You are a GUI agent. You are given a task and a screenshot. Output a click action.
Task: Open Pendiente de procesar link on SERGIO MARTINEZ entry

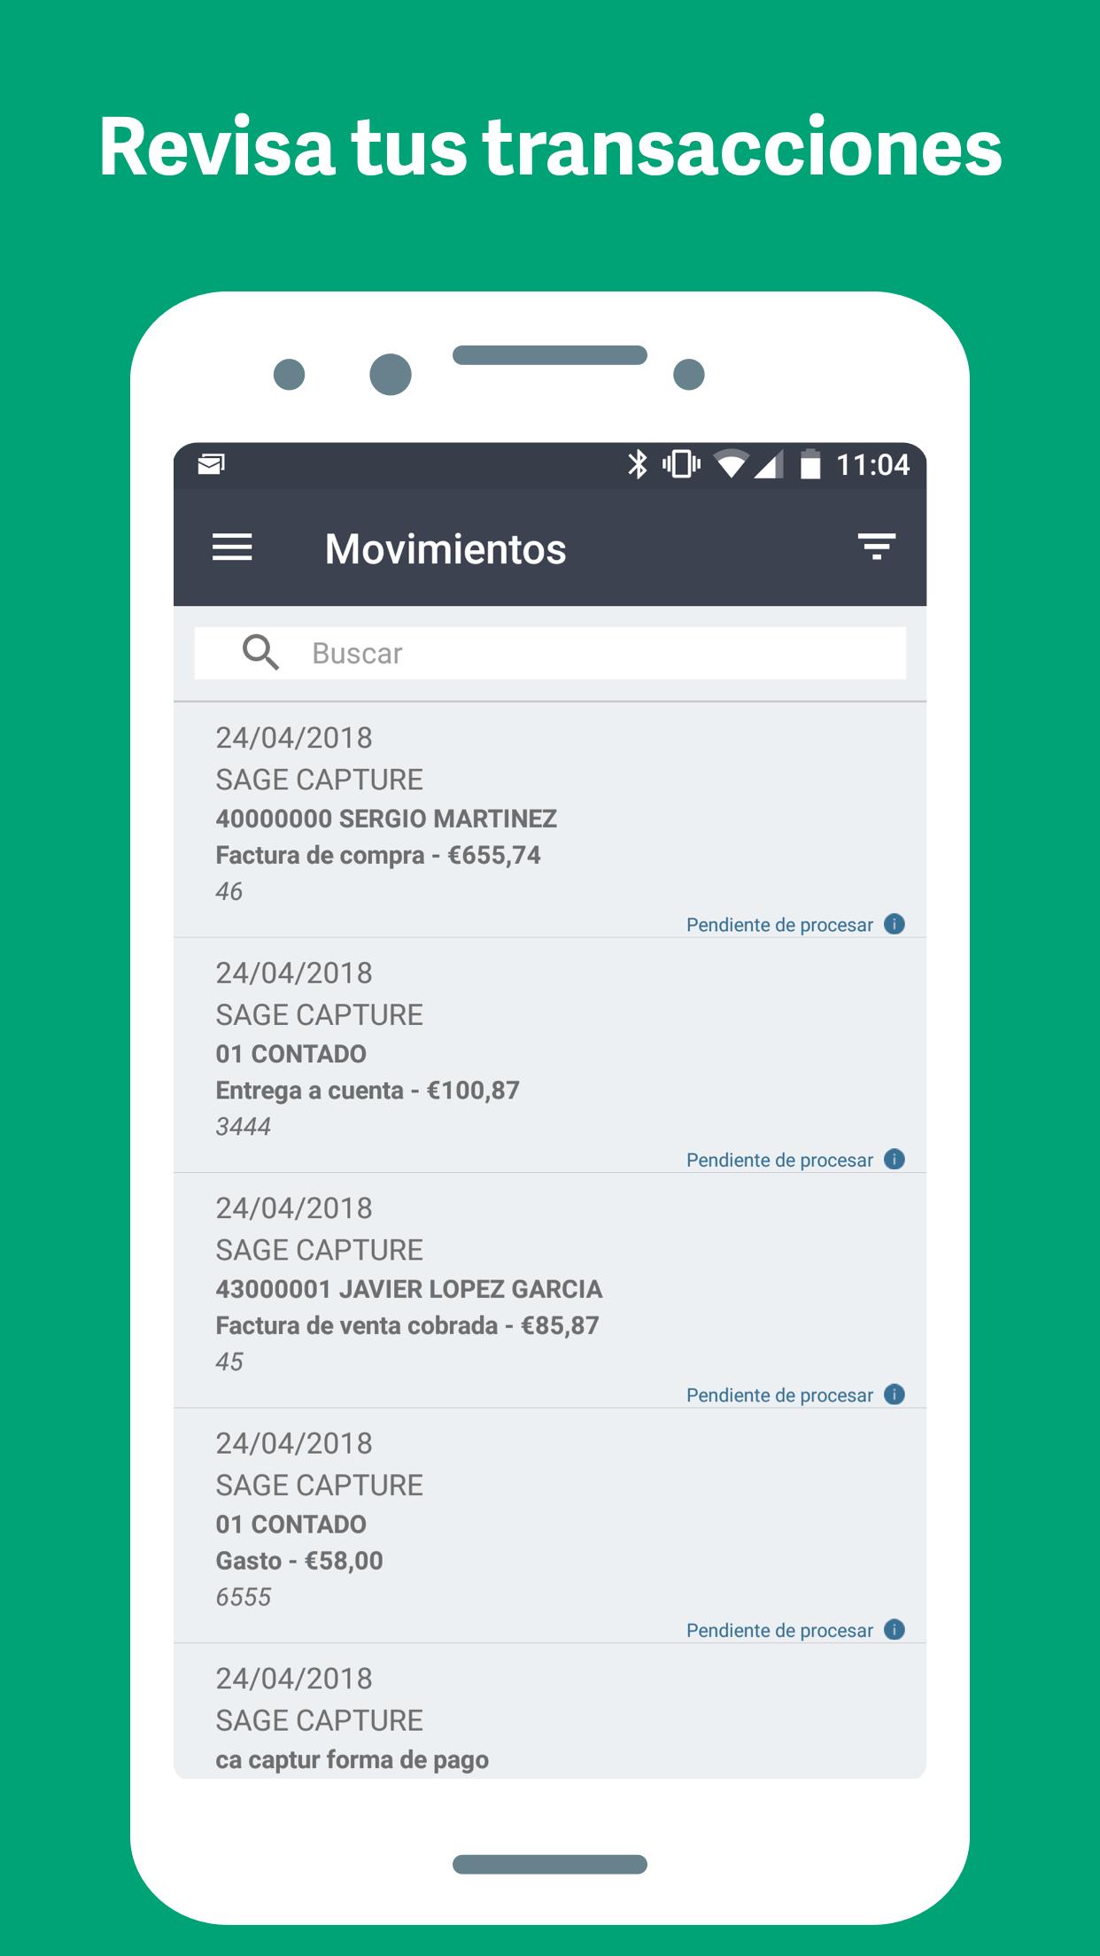pos(779,925)
